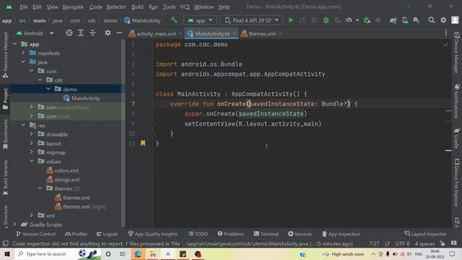
Task: Click 4 spaces indent setting
Action: pyautogui.click(x=424, y=243)
